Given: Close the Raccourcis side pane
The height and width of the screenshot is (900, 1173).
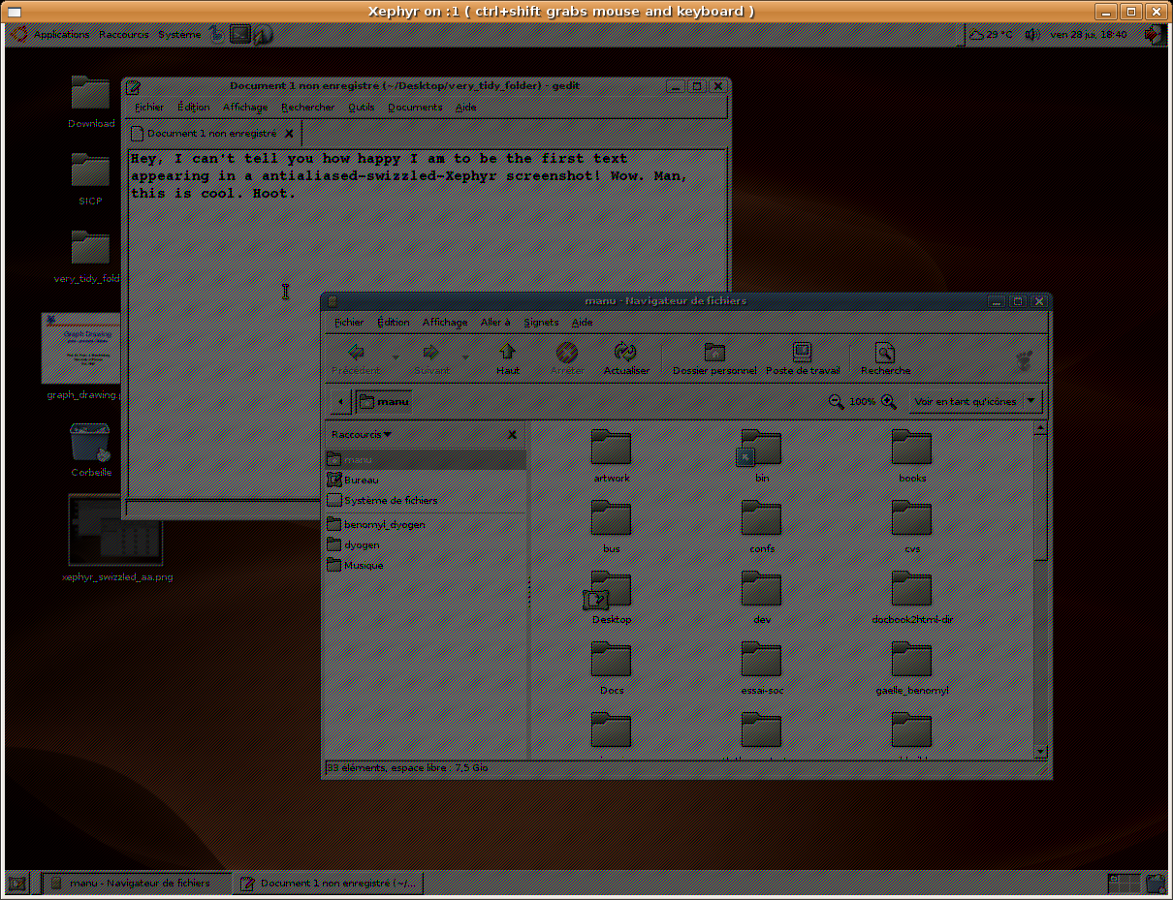Looking at the screenshot, I should (x=514, y=435).
